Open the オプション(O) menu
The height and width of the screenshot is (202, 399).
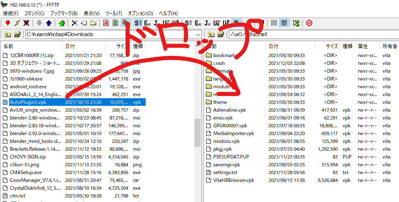[140, 14]
